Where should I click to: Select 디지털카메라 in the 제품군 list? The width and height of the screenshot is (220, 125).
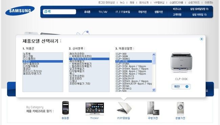coord(43,66)
